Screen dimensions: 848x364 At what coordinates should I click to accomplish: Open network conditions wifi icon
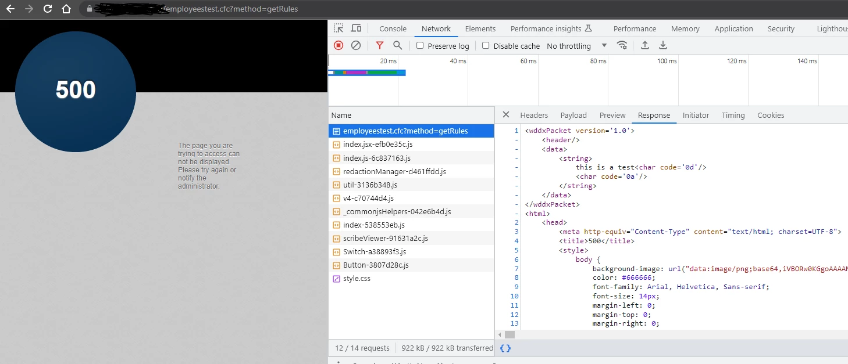point(622,45)
